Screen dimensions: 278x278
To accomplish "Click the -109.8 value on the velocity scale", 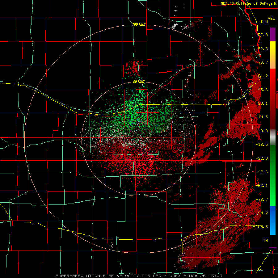I will pyautogui.click(x=261, y=227).
